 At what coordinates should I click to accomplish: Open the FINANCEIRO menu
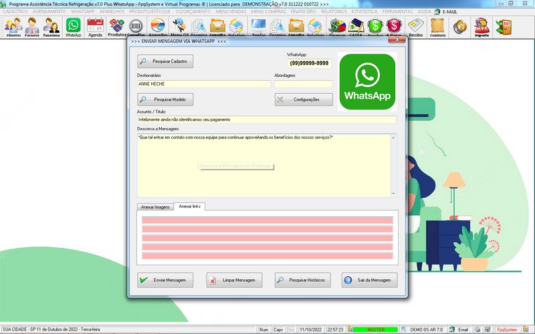point(304,11)
